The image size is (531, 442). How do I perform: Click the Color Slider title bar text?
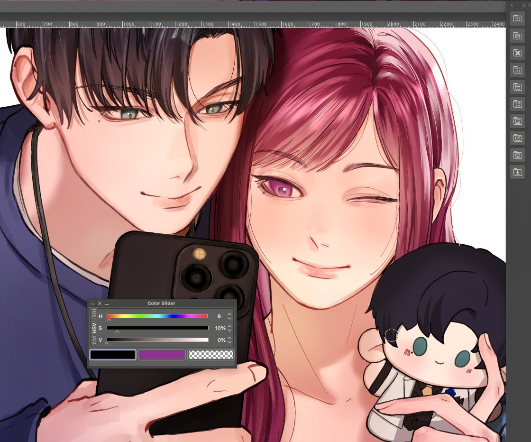coord(161,303)
